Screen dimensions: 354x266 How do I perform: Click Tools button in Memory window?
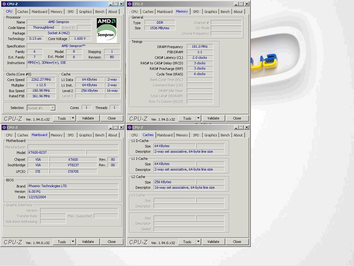pyautogui.click(x=187, y=118)
